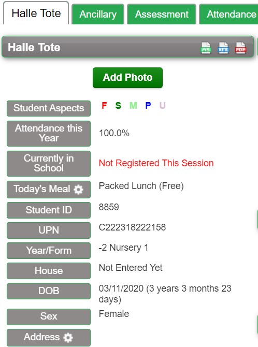
Task: Click the red F student aspect
Action: [x=104, y=105]
